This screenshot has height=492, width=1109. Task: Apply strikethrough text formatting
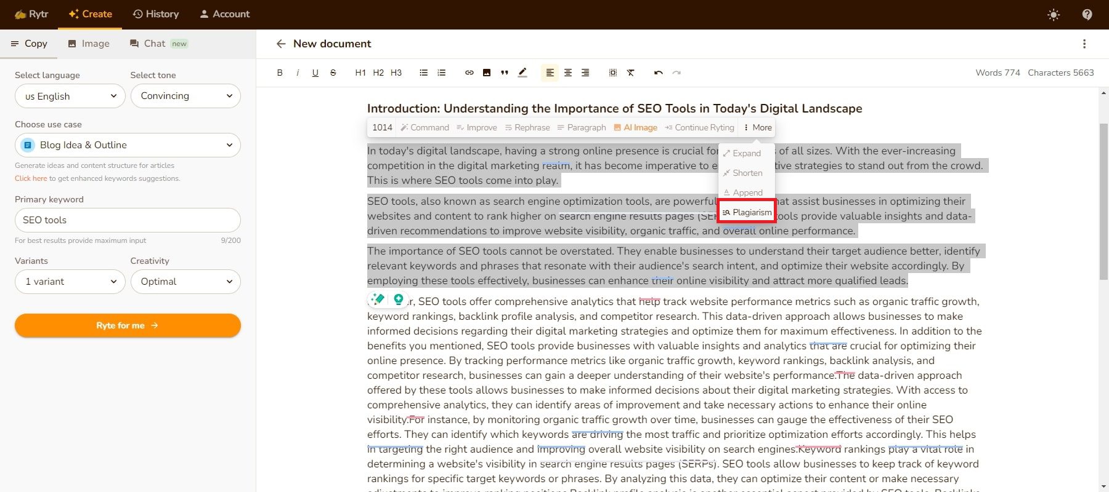pyautogui.click(x=333, y=73)
